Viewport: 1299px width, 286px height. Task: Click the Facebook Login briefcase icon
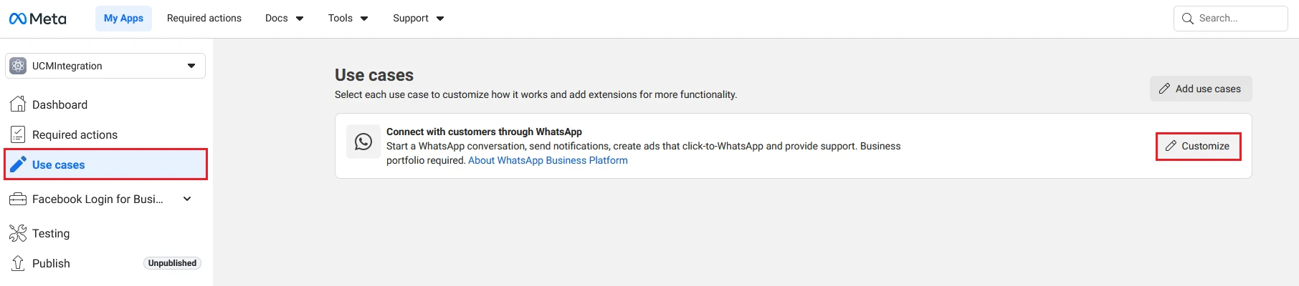tap(18, 199)
